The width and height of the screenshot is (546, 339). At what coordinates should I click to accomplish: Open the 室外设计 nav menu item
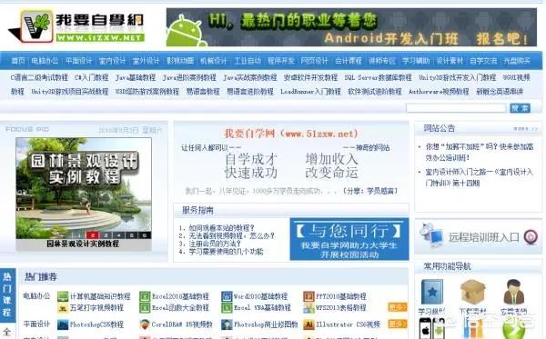pos(146,61)
